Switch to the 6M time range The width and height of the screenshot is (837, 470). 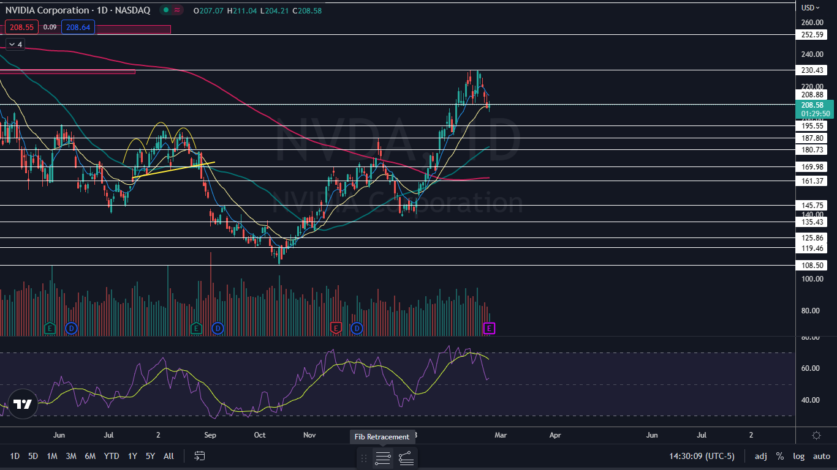click(x=90, y=456)
